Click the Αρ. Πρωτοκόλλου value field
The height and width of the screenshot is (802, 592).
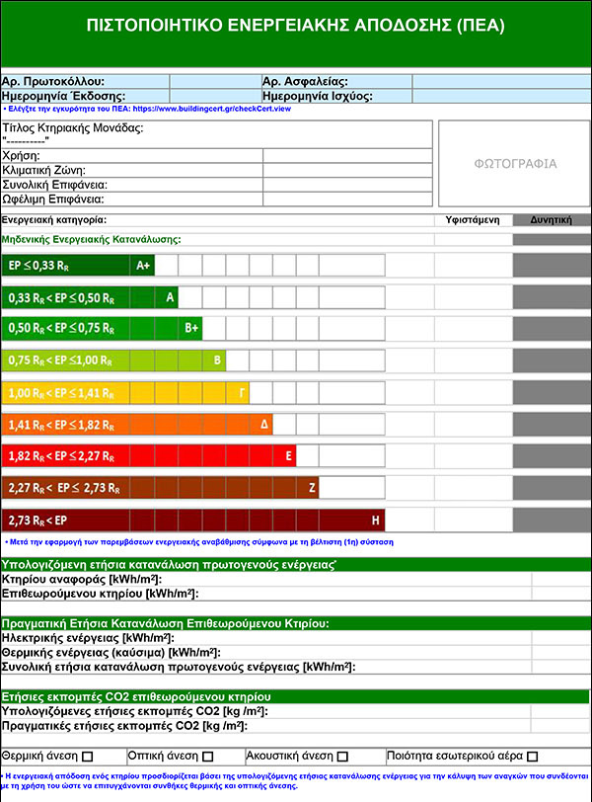tap(215, 81)
